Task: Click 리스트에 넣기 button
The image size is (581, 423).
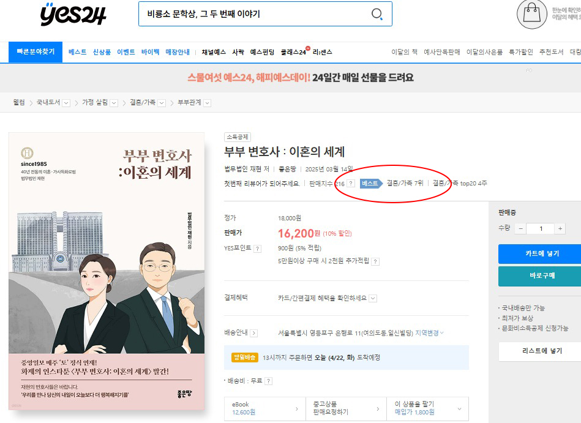Action: click(541, 351)
